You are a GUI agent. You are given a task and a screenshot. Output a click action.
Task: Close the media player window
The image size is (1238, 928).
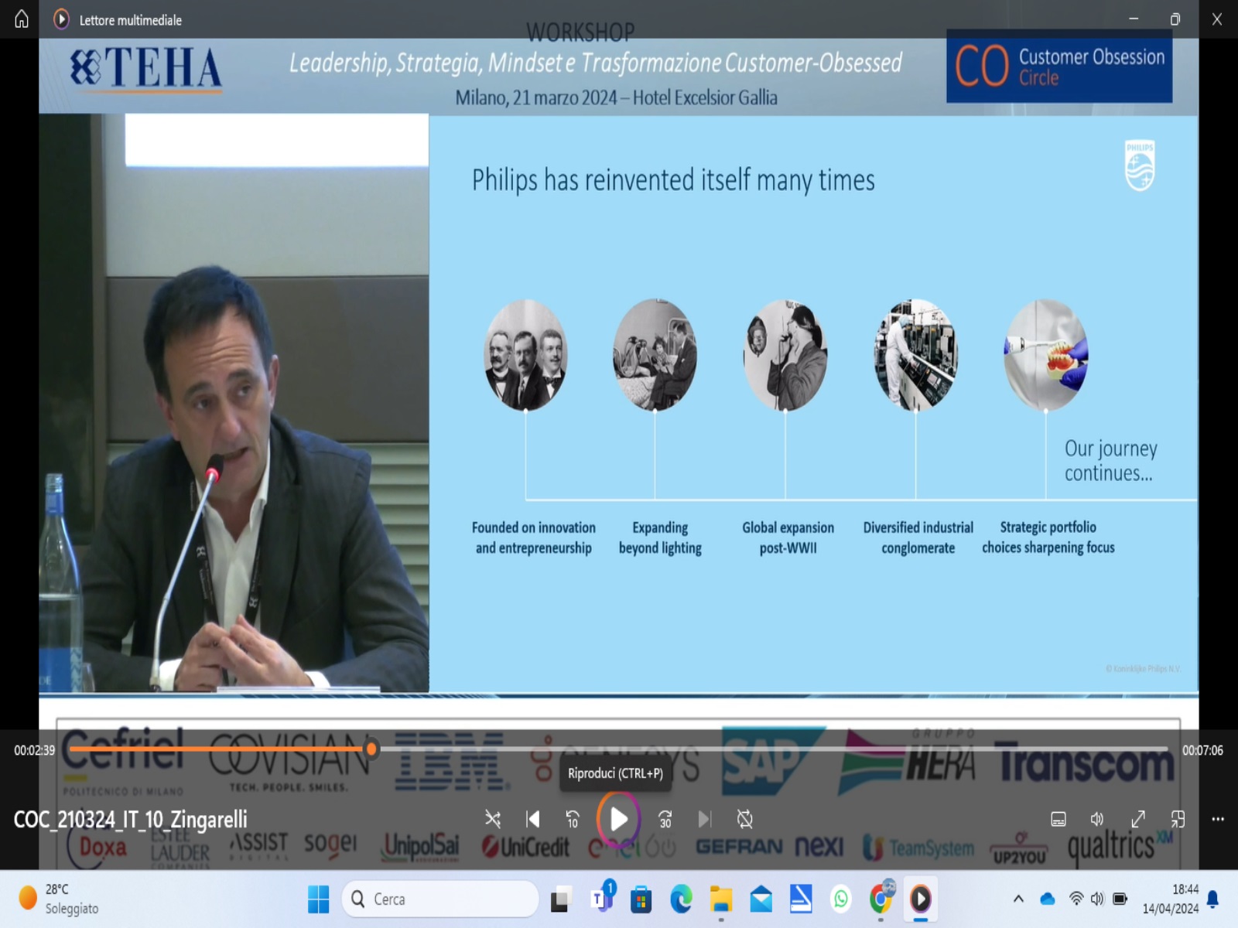click(1217, 19)
